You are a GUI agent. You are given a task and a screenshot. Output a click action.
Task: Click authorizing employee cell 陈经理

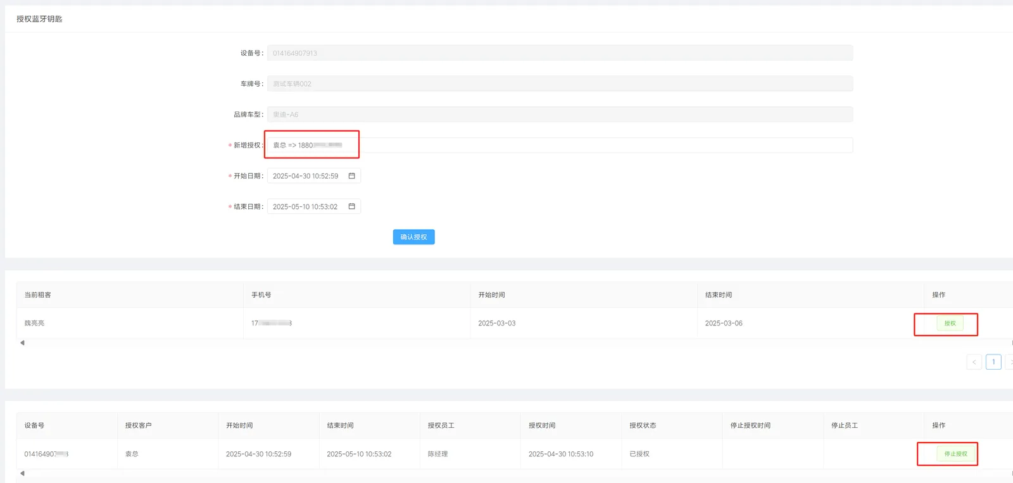pos(437,454)
